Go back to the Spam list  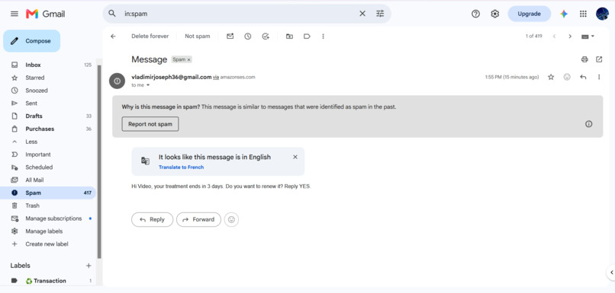114,37
